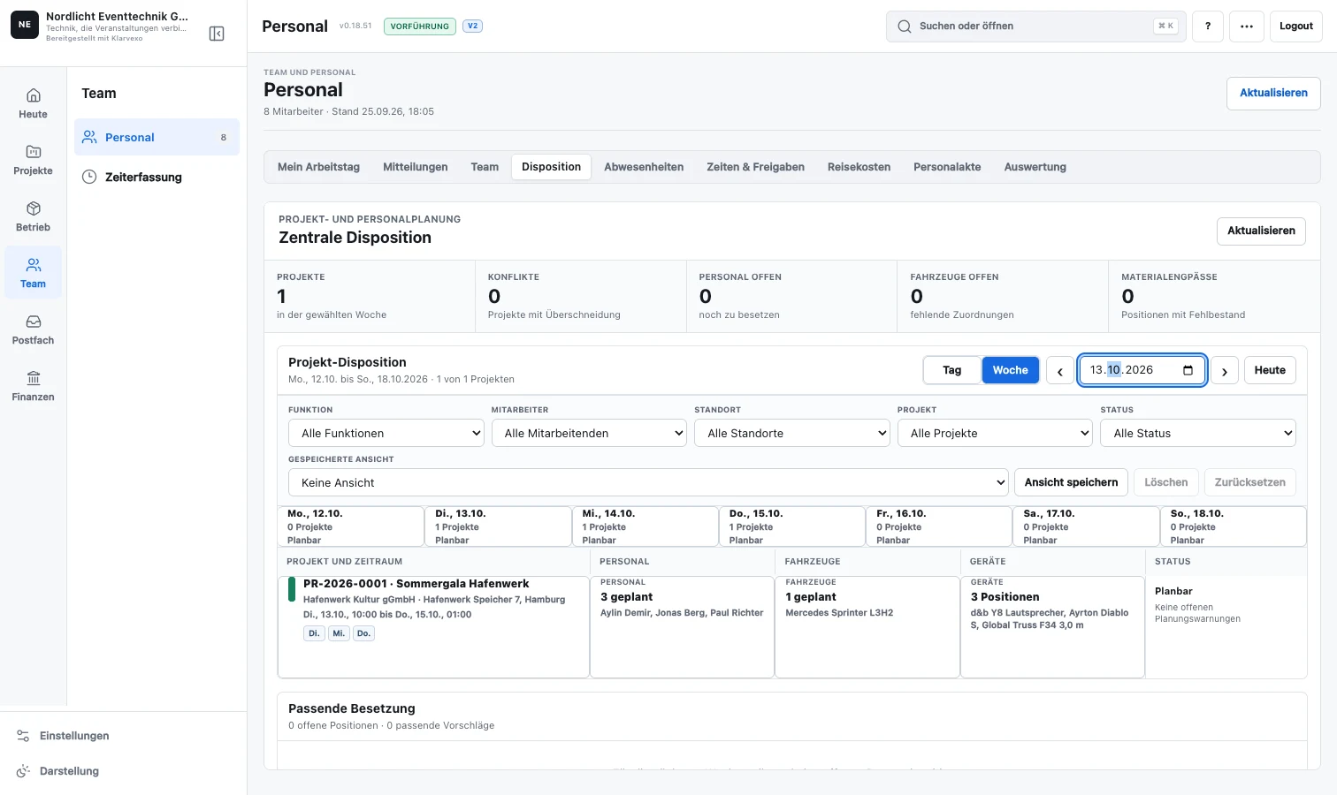Open the Projekt filter dropdown
Image resolution: width=1337 pixels, height=795 pixels.
tap(995, 433)
